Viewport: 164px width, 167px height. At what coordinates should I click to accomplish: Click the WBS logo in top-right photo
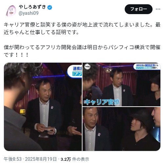click(x=87, y=67)
